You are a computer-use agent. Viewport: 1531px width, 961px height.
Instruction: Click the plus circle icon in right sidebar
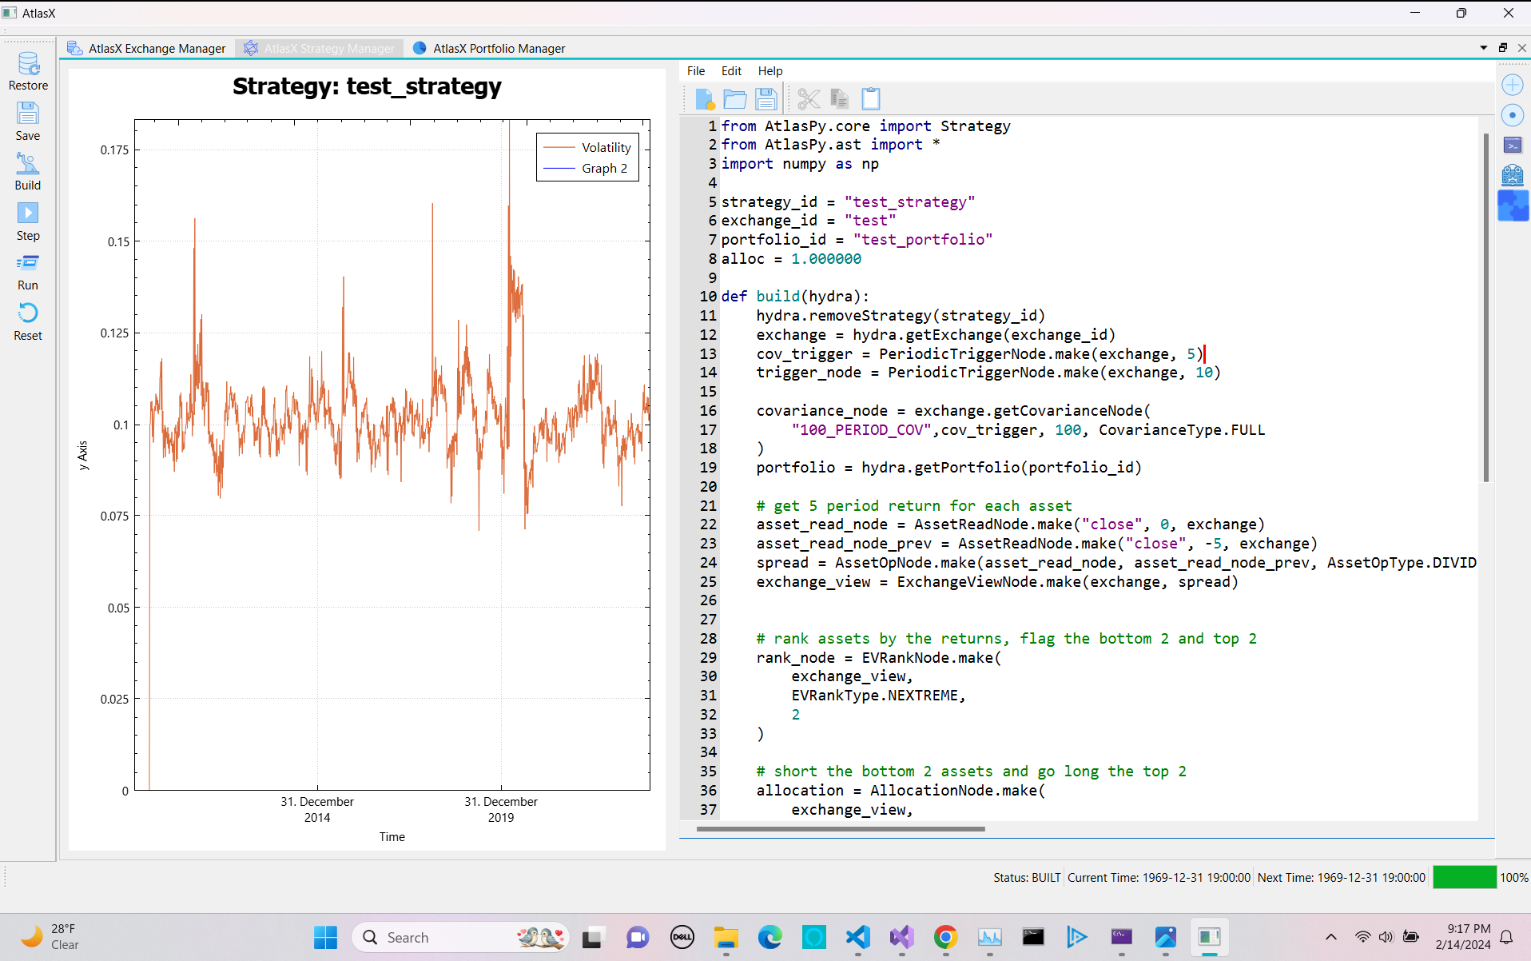pos(1513,85)
